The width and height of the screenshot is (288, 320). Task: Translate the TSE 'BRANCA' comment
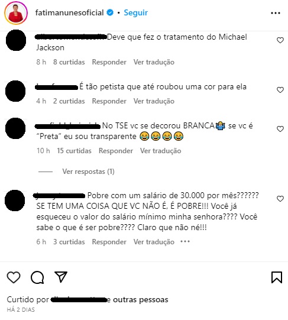click(161, 151)
